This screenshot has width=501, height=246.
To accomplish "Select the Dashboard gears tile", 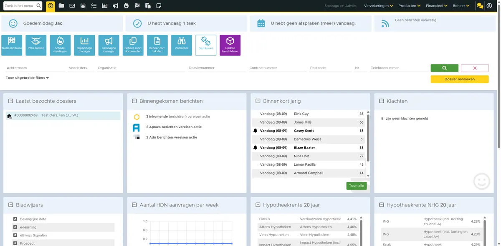I will 206,45.
